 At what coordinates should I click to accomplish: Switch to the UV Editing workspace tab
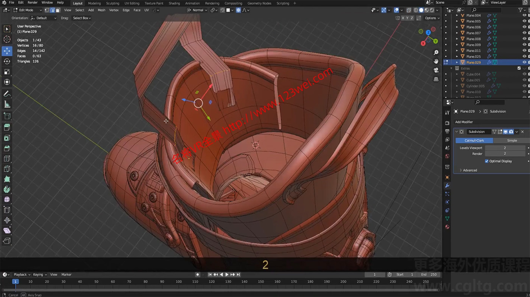pos(132,3)
